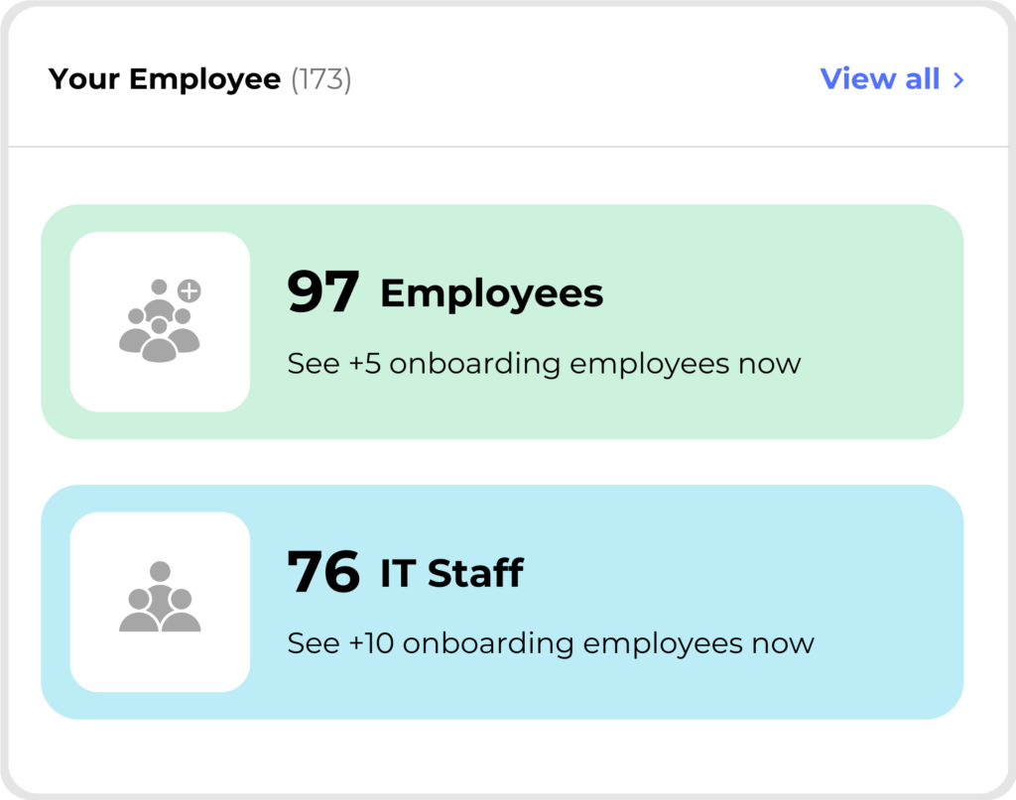Click the word "onboarding" in the green card
The image size is (1016, 800).
pos(475,364)
